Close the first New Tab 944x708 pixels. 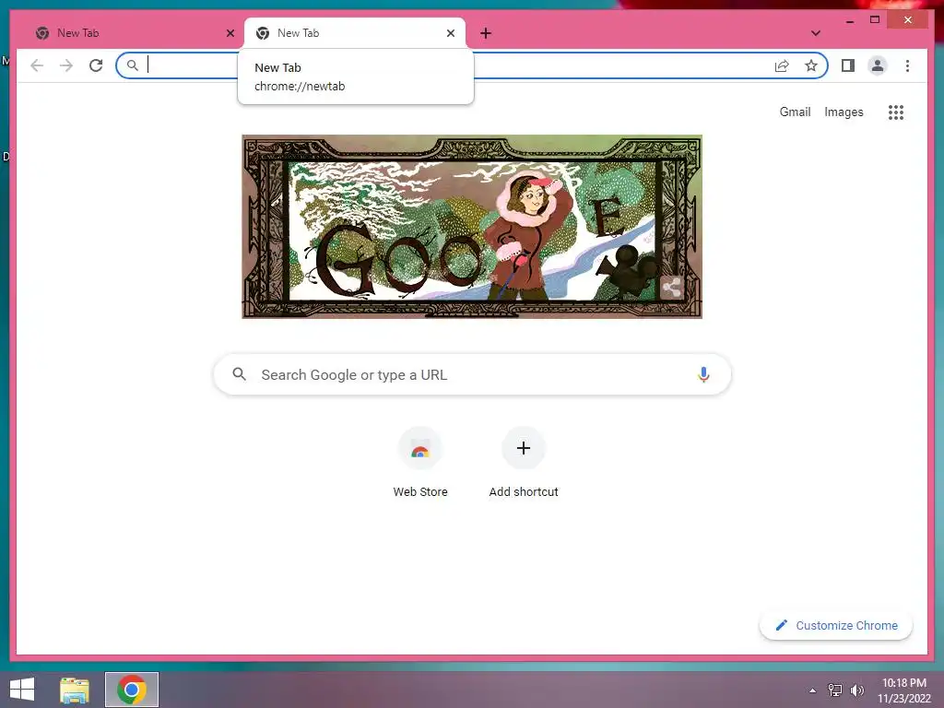coord(230,33)
